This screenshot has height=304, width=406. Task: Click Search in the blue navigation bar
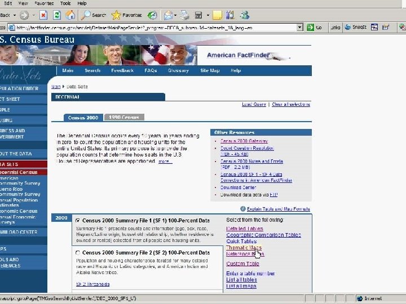pos(92,70)
